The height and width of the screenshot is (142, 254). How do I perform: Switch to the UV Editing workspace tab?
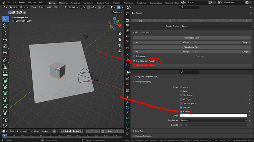pos(88,3)
